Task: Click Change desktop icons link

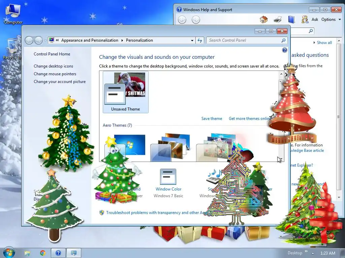Action: pyautogui.click(x=53, y=66)
